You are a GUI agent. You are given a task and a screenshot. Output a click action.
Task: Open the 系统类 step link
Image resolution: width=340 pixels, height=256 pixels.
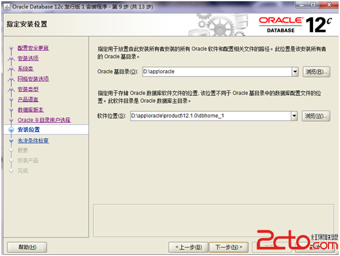(26, 68)
